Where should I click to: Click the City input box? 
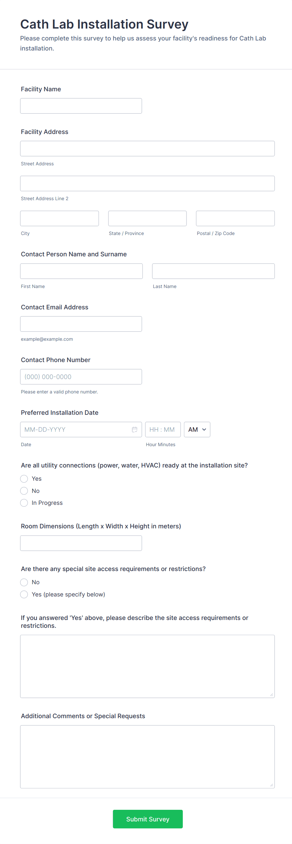click(59, 218)
